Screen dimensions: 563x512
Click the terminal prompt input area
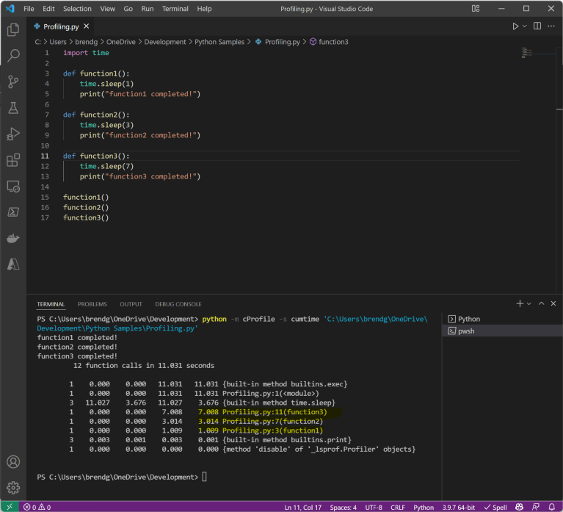[204, 477]
